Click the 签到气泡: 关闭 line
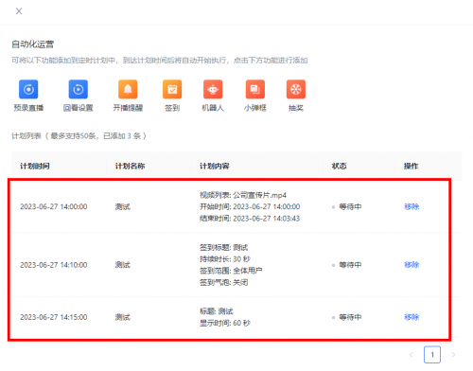Viewport: 473px width, 371px height. (223, 282)
